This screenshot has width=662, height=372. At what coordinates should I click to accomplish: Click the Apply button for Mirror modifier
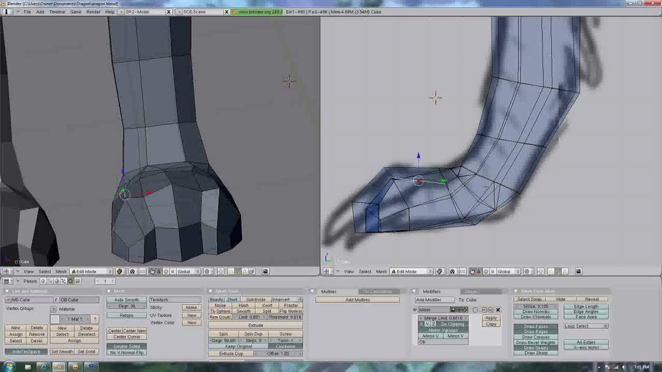491,318
